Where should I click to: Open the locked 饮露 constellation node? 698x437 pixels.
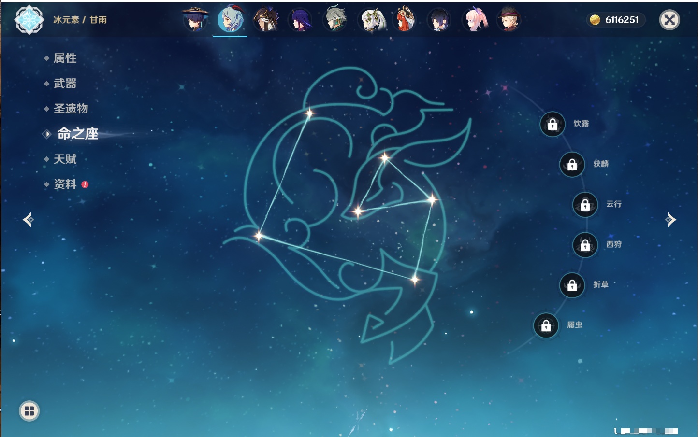[553, 125]
